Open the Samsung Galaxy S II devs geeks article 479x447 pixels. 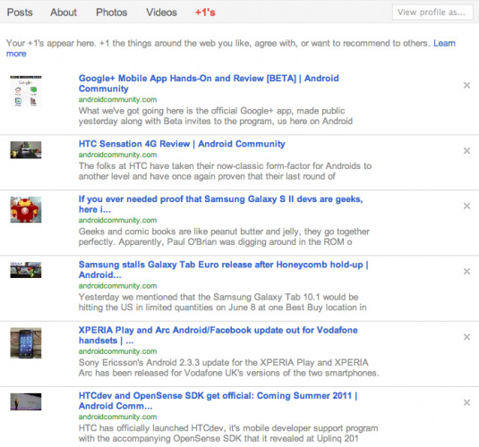point(220,204)
